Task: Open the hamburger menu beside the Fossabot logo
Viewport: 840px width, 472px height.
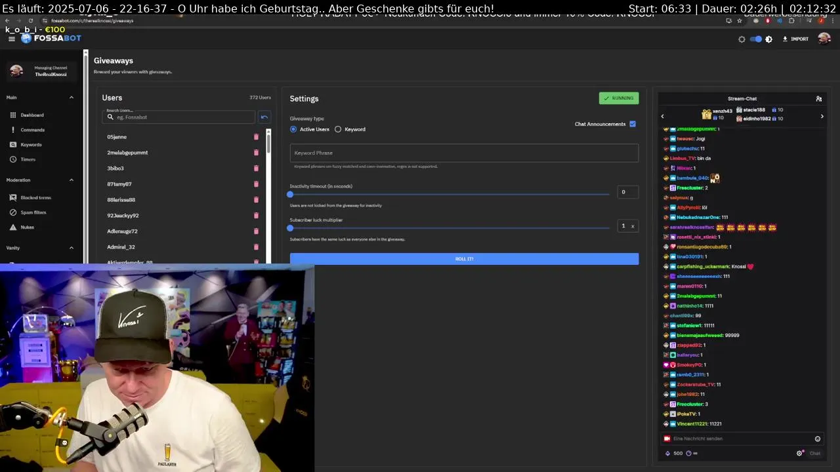Action: (11, 39)
